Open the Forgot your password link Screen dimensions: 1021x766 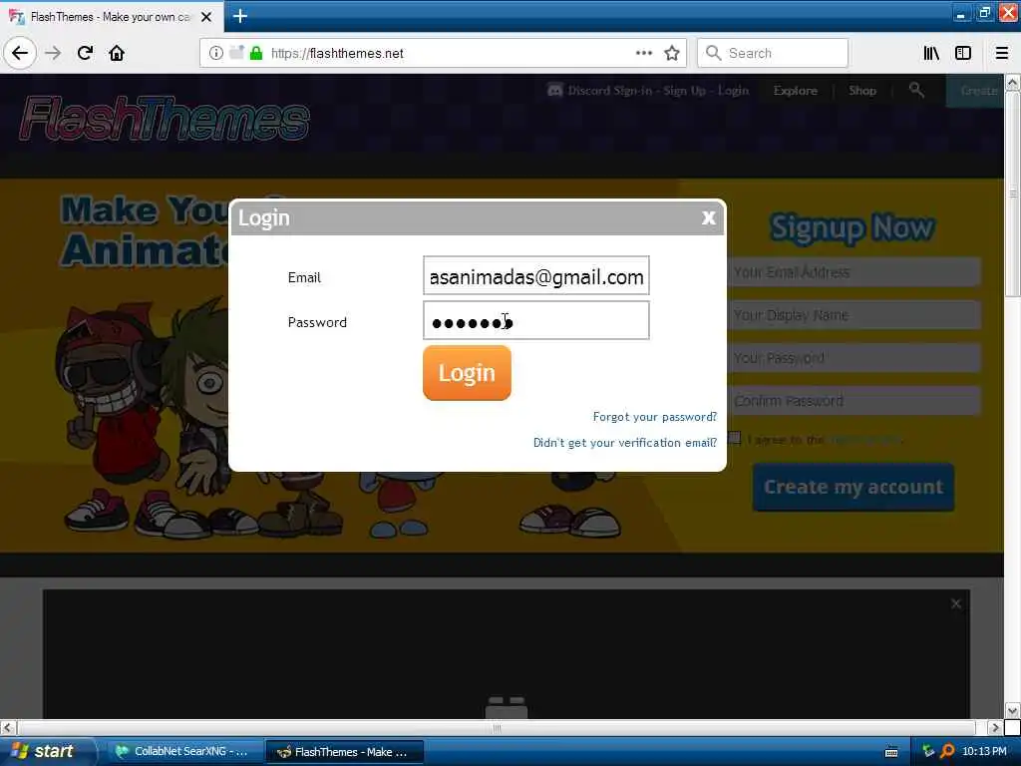coord(654,417)
